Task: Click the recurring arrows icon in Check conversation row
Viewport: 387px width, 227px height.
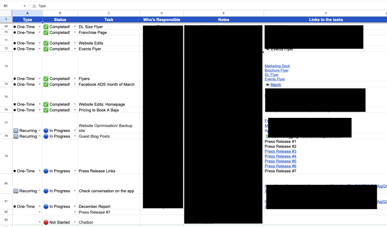Action: [x=16, y=191]
